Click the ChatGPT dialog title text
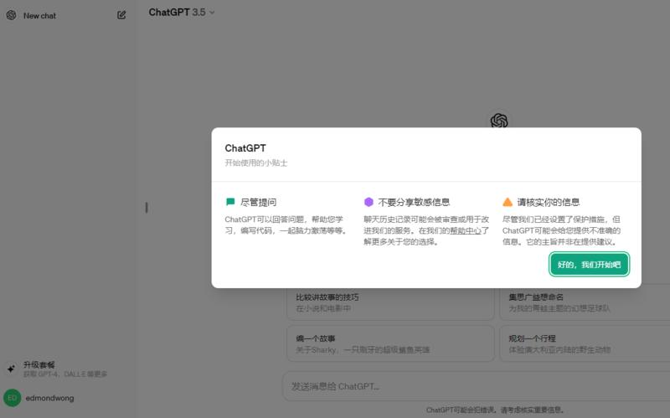Image resolution: width=670 pixels, height=418 pixels. coord(245,148)
